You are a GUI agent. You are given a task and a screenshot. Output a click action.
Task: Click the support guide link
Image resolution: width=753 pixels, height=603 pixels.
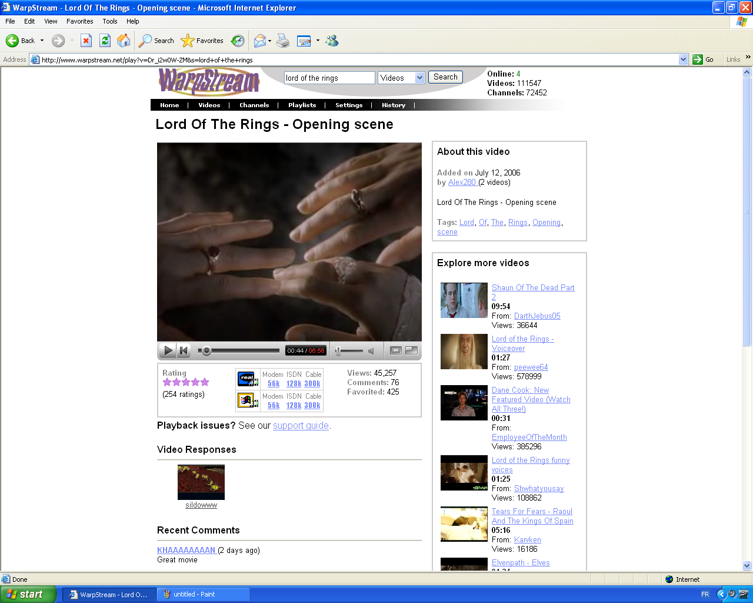coord(301,426)
